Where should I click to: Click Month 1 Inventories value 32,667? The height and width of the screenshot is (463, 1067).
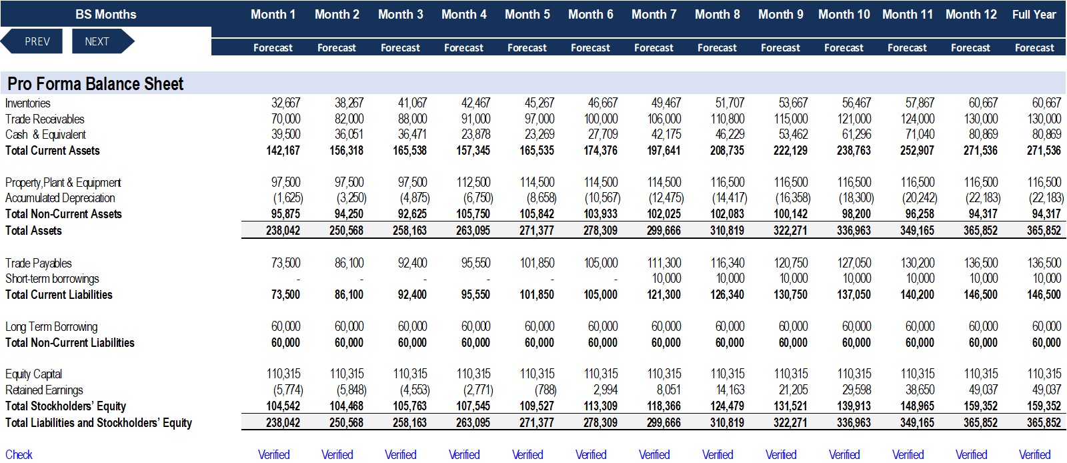[285, 103]
